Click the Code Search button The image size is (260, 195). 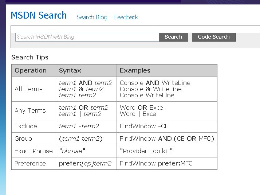[214, 37]
